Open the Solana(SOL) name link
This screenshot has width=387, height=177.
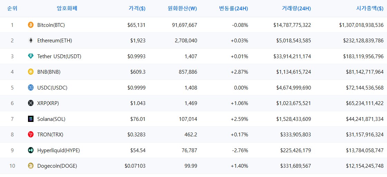(51, 119)
